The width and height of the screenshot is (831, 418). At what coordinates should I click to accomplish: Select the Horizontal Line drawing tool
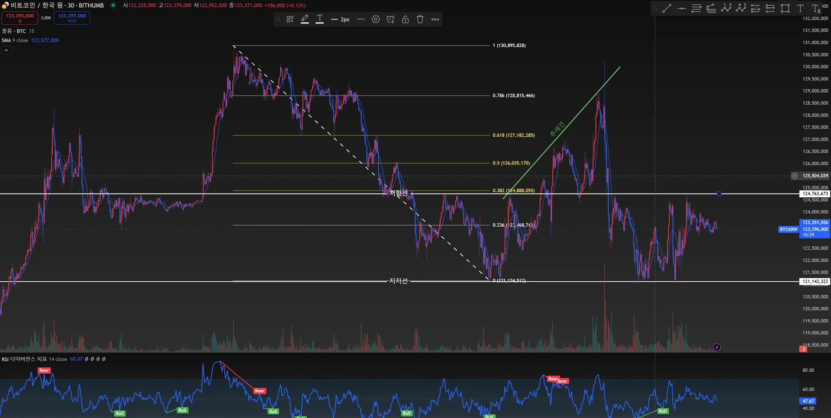click(x=682, y=8)
